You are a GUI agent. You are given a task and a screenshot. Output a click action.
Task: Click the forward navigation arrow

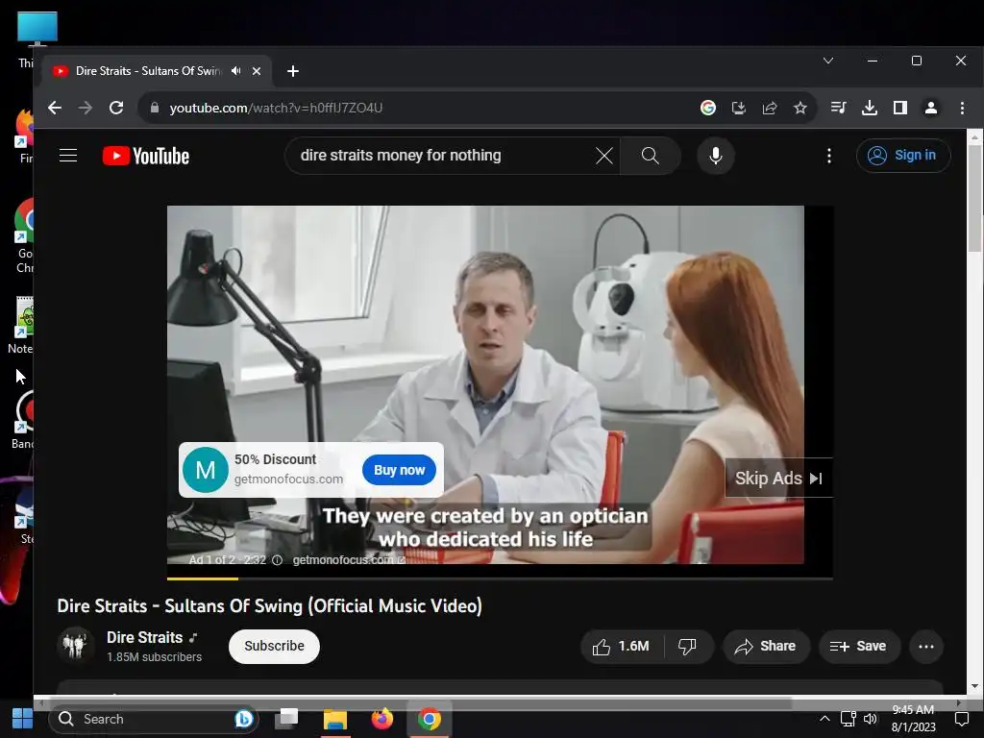click(x=86, y=108)
